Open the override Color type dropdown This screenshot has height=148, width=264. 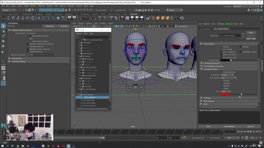tap(226, 91)
